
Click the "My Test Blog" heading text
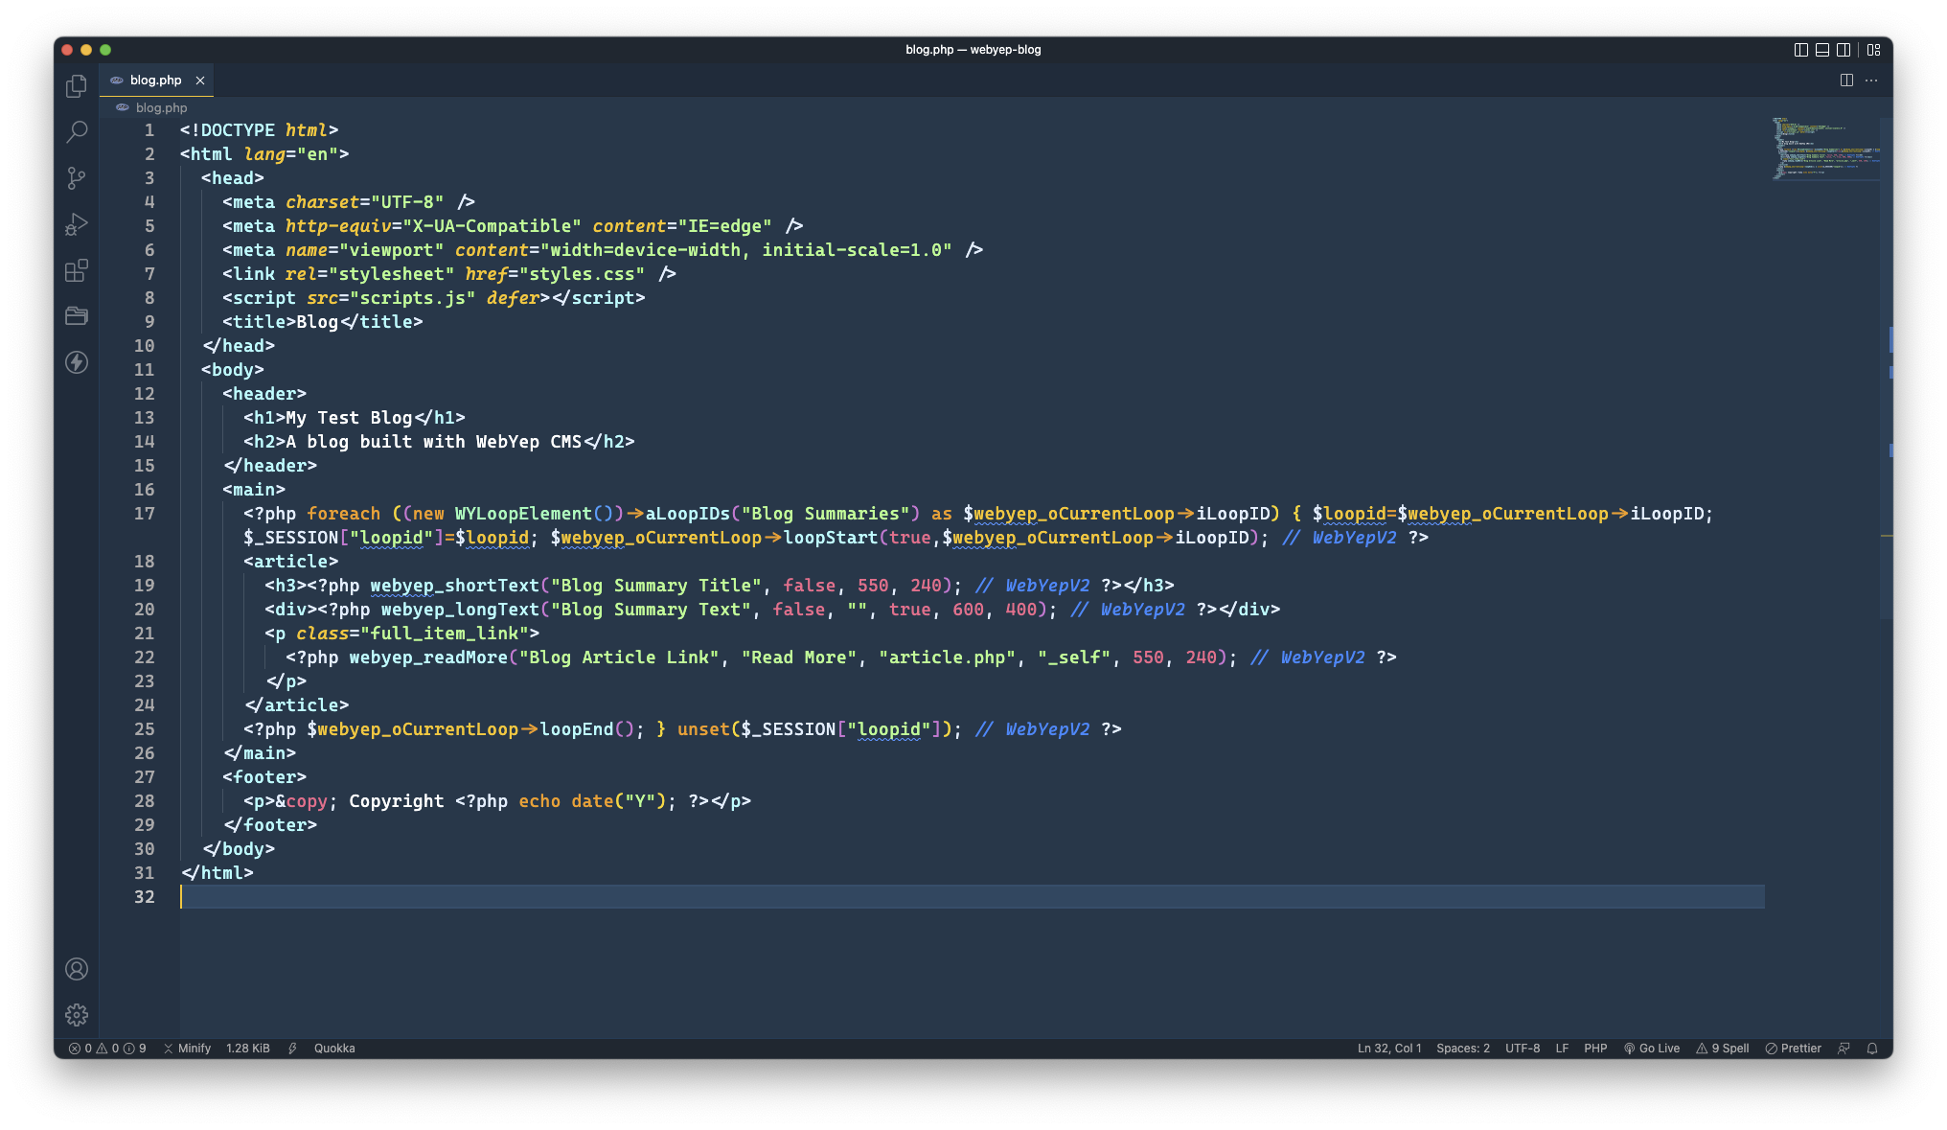(x=349, y=418)
